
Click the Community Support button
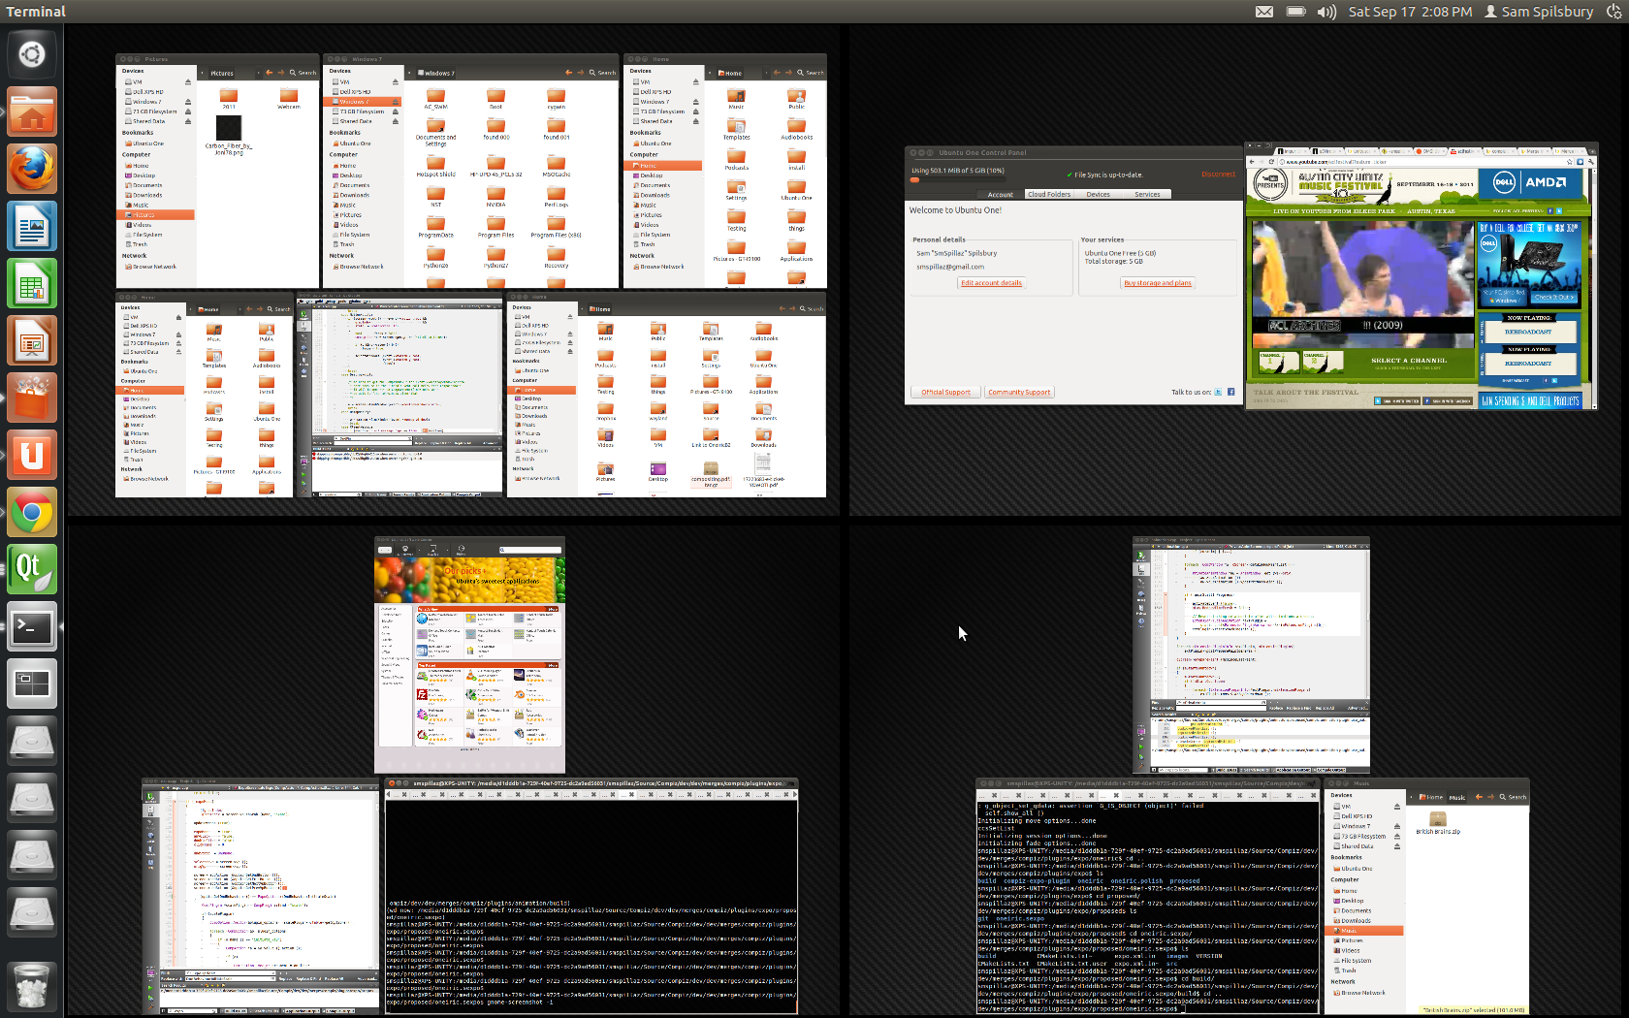coord(1019,393)
